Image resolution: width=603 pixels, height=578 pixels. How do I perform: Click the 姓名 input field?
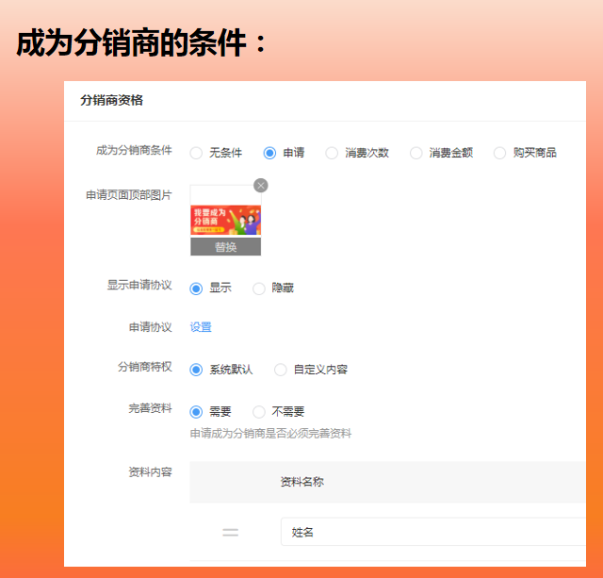[x=433, y=532]
